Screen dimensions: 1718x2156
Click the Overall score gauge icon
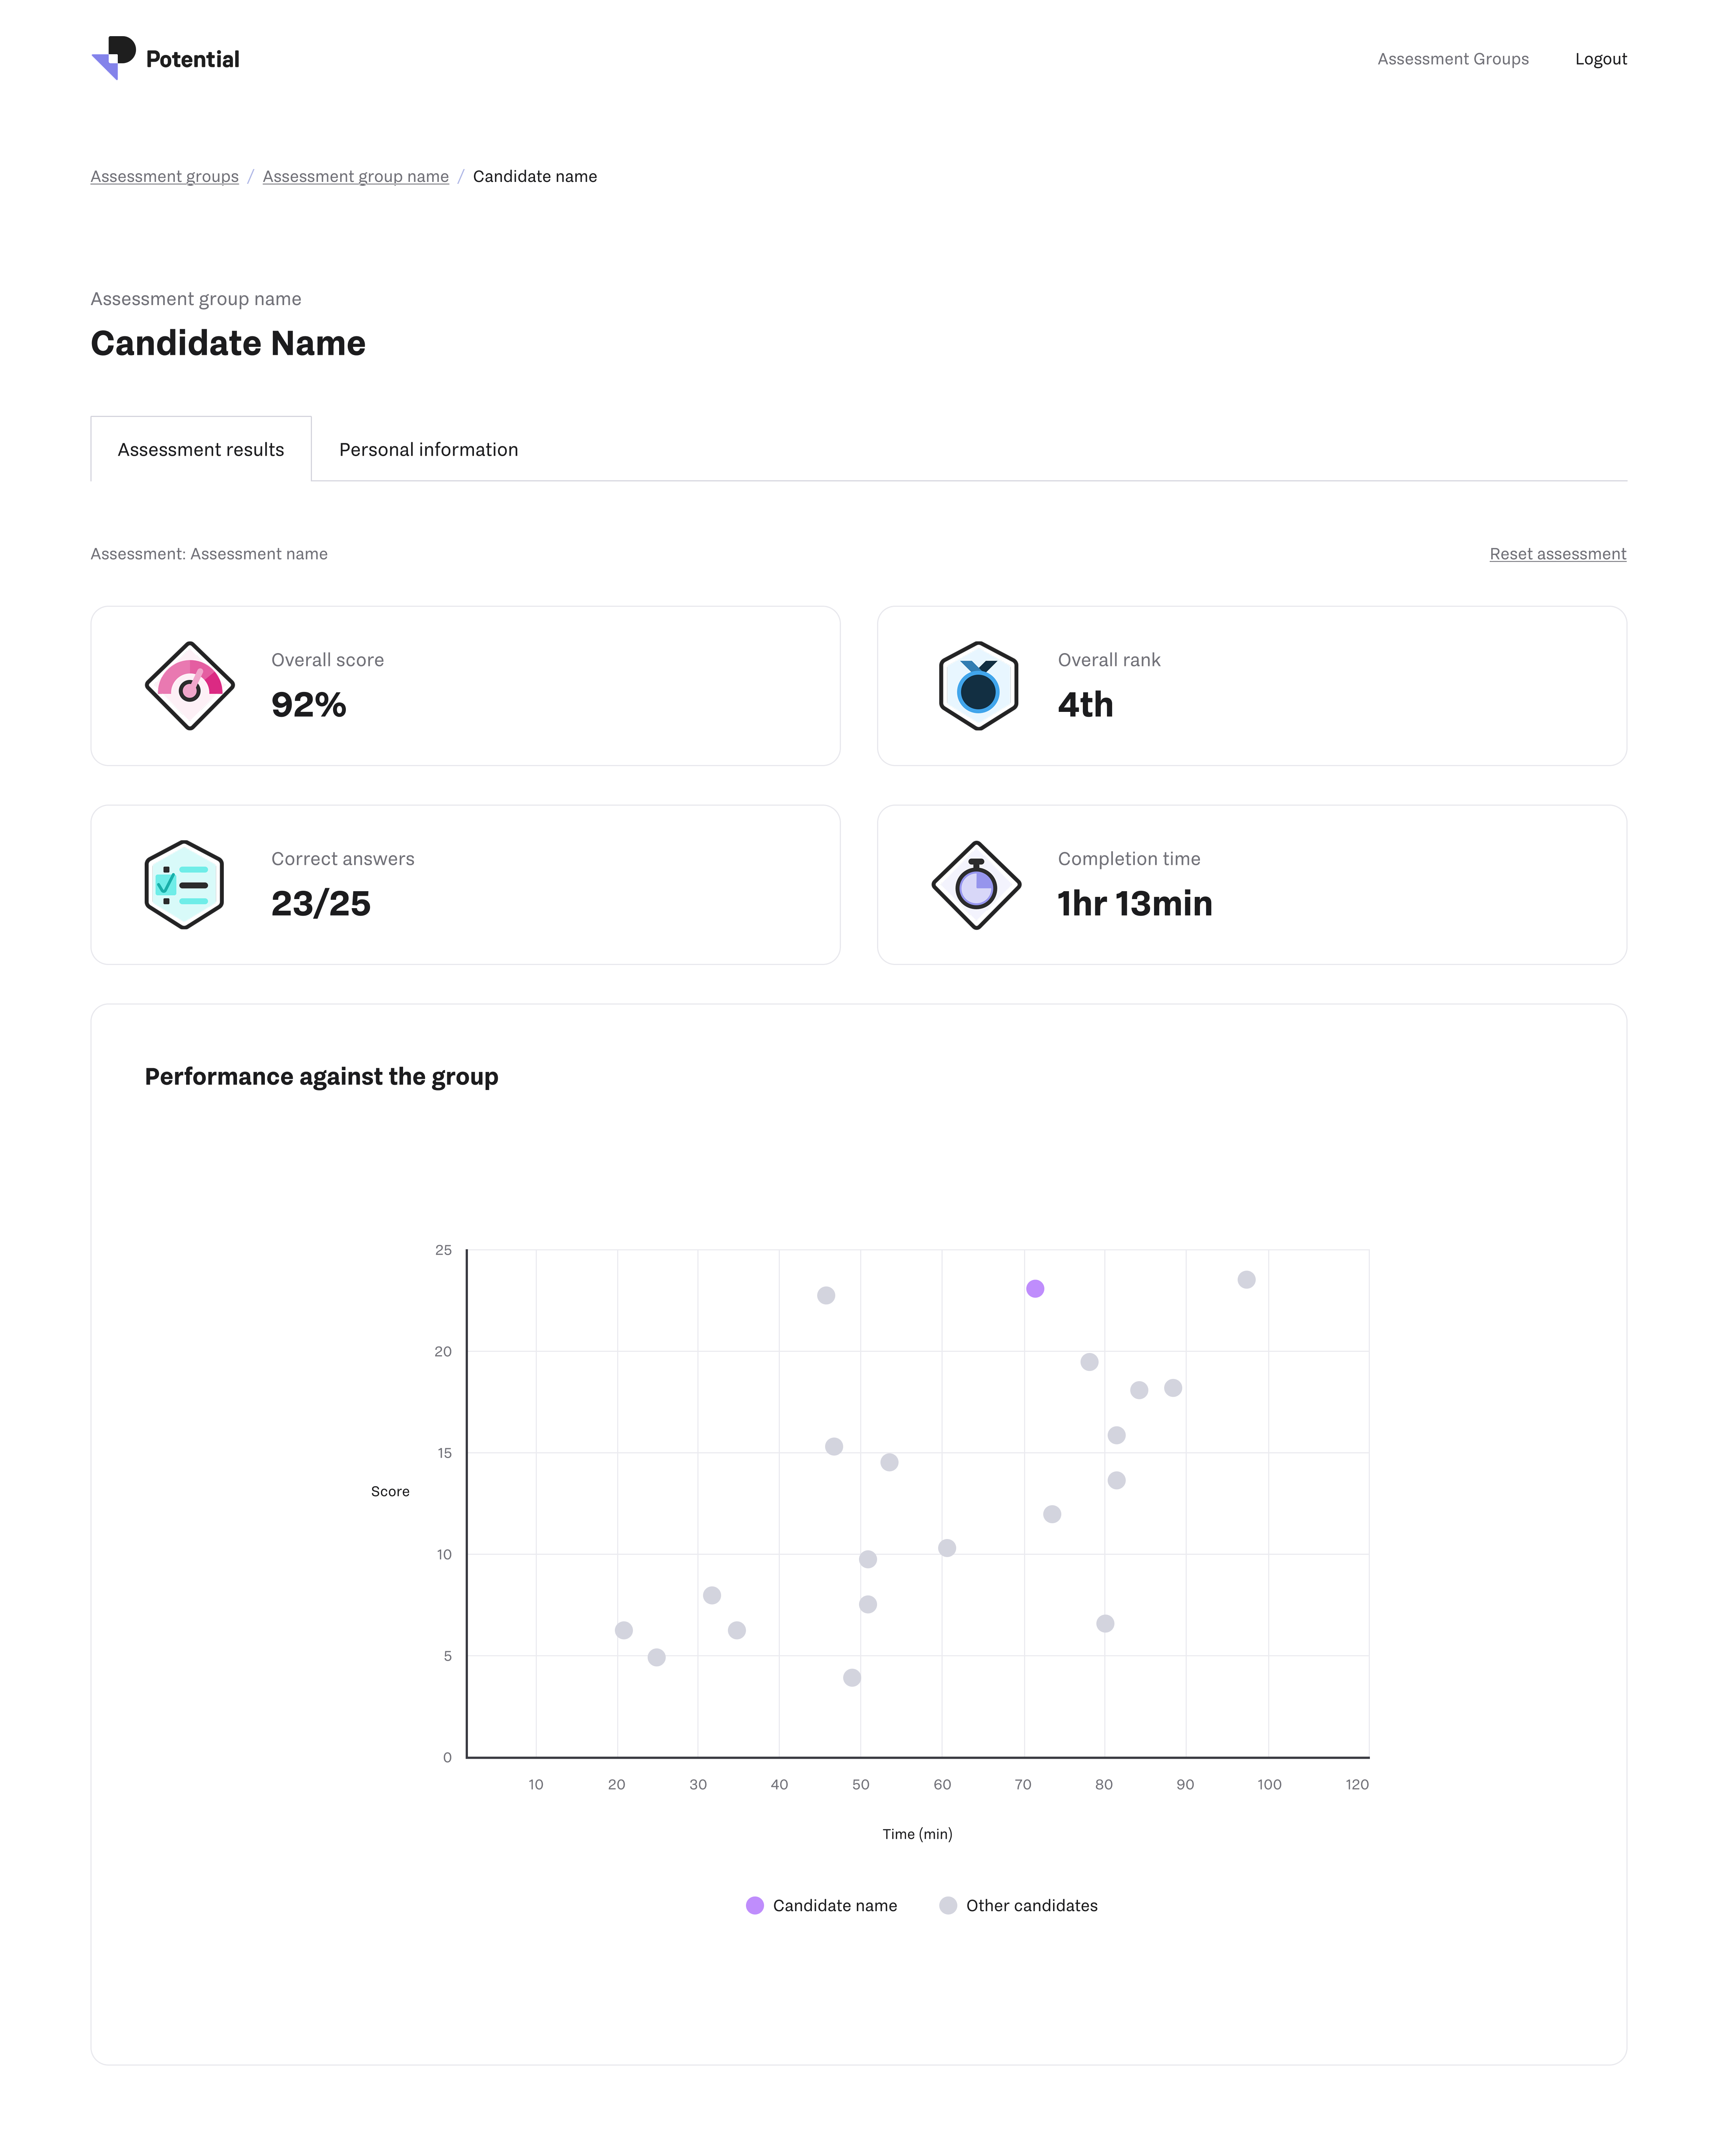pos(189,686)
